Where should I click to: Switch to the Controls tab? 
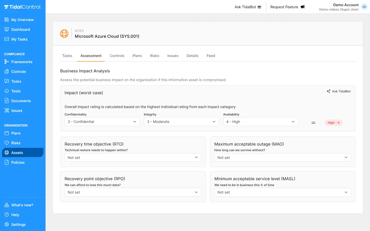pos(117,56)
